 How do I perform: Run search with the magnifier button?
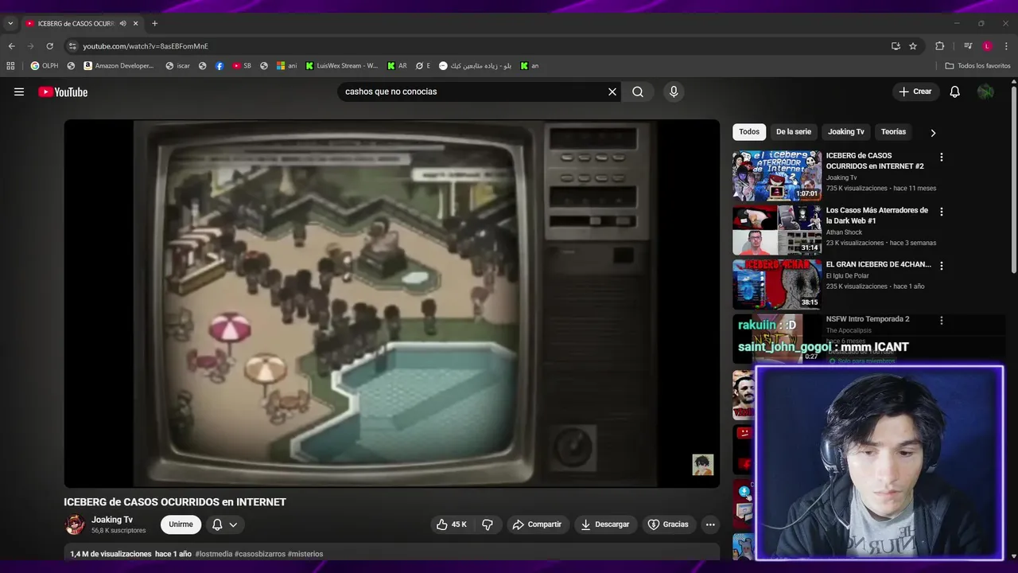638,92
